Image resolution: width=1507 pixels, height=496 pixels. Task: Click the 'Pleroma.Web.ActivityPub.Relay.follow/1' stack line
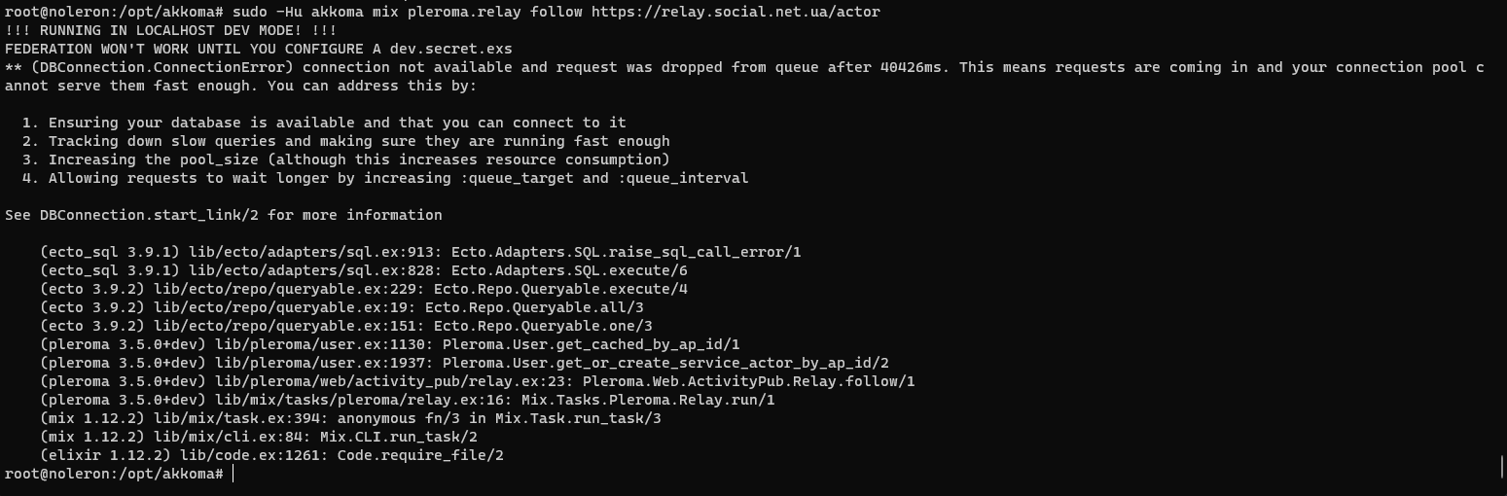click(x=478, y=381)
